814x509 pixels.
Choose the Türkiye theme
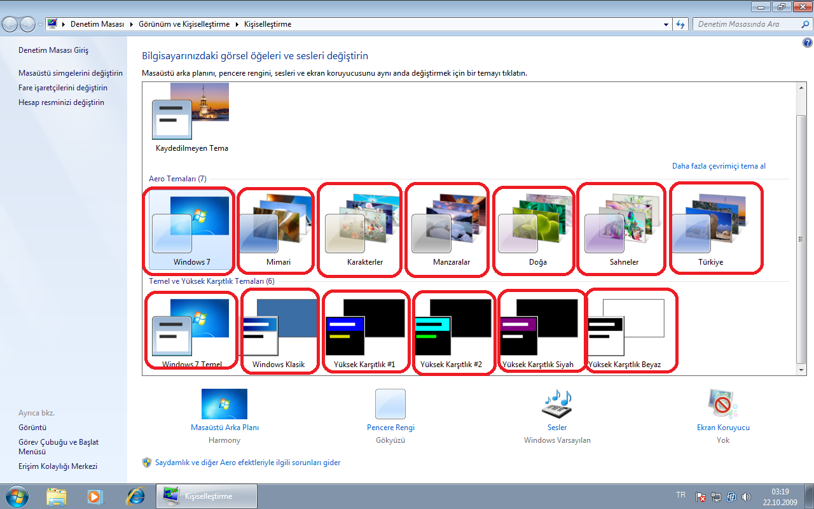tap(710, 230)
